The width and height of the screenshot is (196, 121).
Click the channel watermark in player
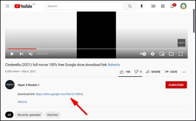[182, 43]
